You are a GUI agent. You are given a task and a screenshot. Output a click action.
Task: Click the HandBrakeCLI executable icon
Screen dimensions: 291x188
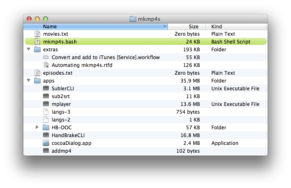click(x=46, y=135)
